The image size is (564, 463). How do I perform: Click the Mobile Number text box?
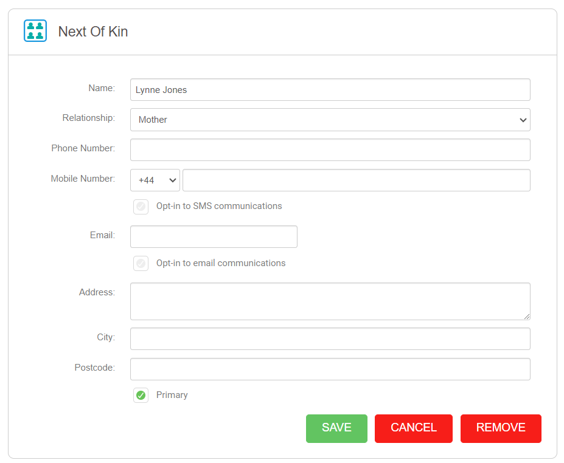pyautogui.click(x=356, y=180)
